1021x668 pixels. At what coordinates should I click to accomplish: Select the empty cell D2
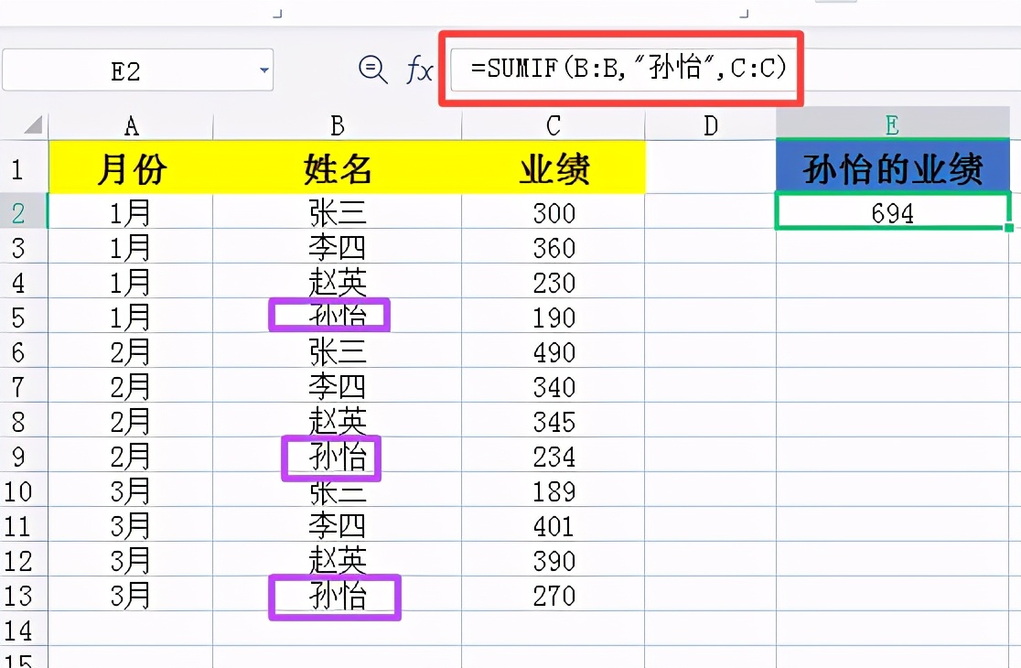pyautogui.click(x=710, y=213)
